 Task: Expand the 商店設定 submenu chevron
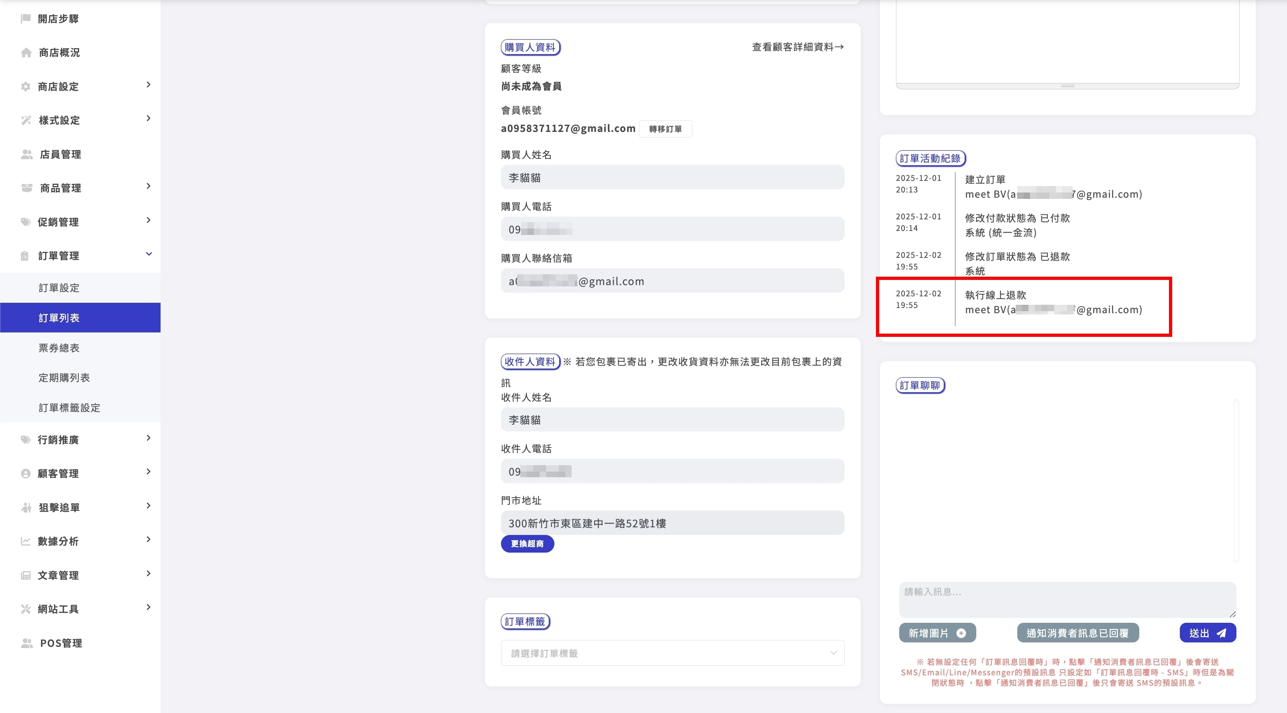(x=149, y=84)
